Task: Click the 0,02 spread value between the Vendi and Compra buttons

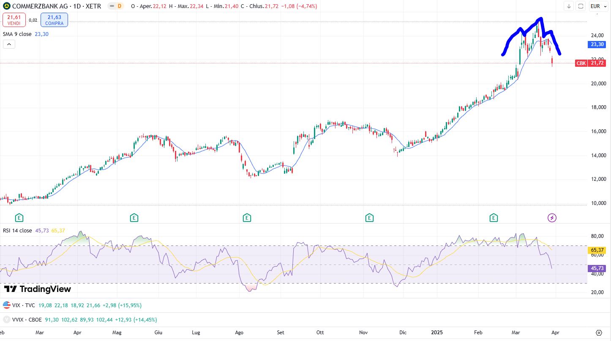Action: pos(33,20)
